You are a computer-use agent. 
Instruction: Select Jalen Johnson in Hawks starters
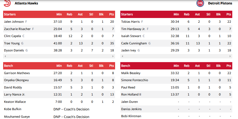[14, 22]
